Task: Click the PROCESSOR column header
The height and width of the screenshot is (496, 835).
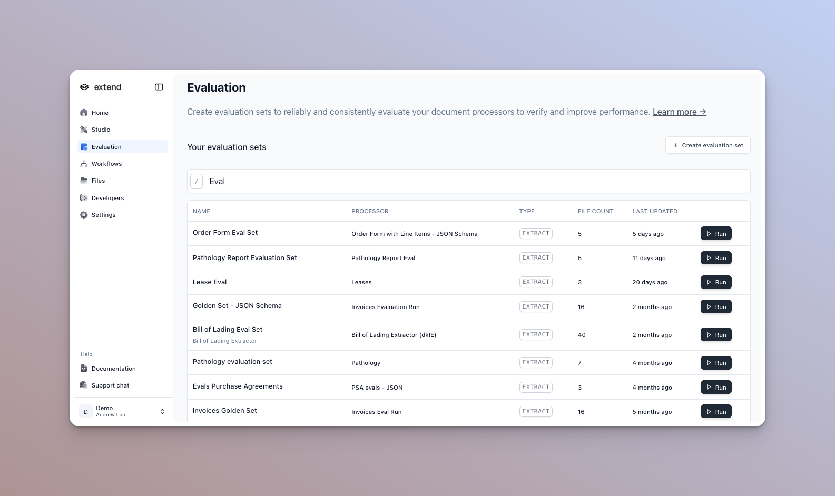Action: tap(370, 211)
